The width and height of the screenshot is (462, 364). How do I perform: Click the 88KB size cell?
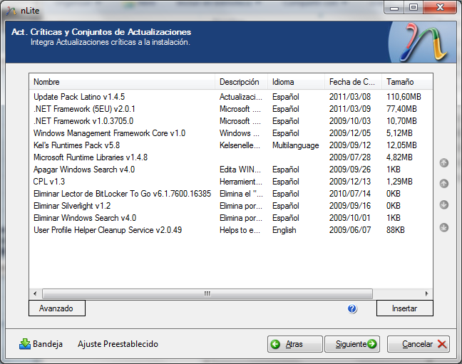(x=396, y=229)
